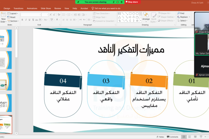Image resolution: width=209 pixels, height=139 pixels.
Task: Click the Text Highlight Color button
Action: coord(52,20)
